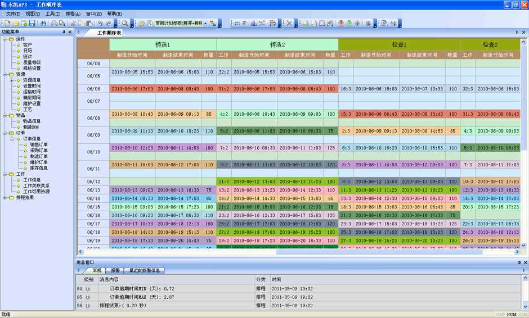Open the 常规计划参数 dropdown
Screen dimensions: 529x318
(204, 24)
